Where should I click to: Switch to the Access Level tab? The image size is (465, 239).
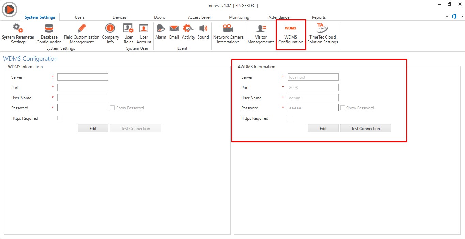click(x=199, y=17)
